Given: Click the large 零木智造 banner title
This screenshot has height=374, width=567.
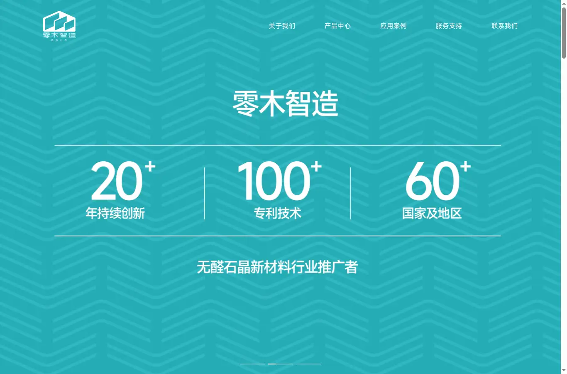Looking at the screenshot, I should point(285,103).
